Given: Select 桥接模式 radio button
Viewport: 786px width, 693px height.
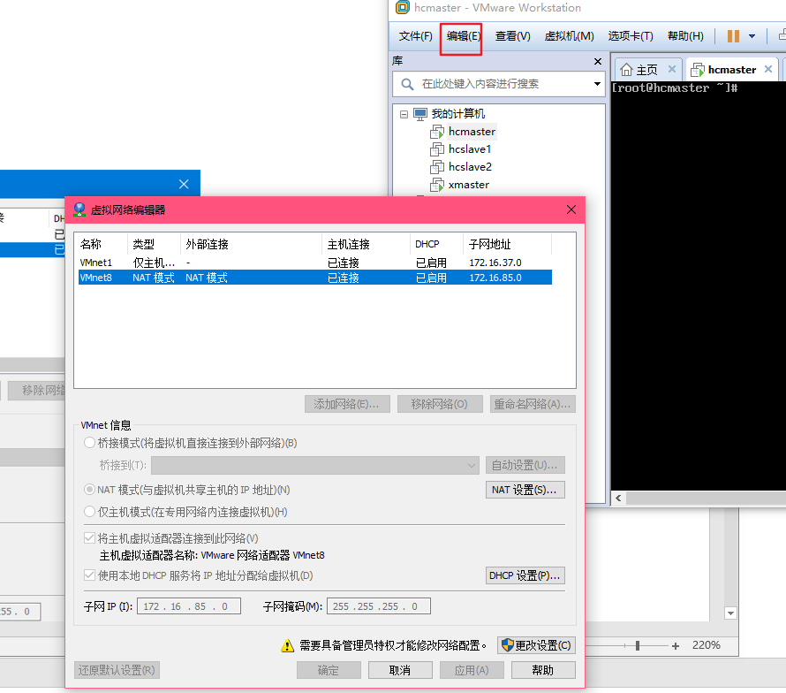Looking at the screenshot, I should (90, 443).
